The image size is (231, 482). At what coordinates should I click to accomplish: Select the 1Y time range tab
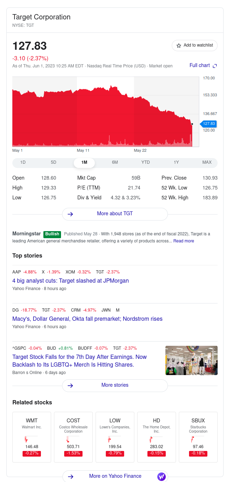176,162
